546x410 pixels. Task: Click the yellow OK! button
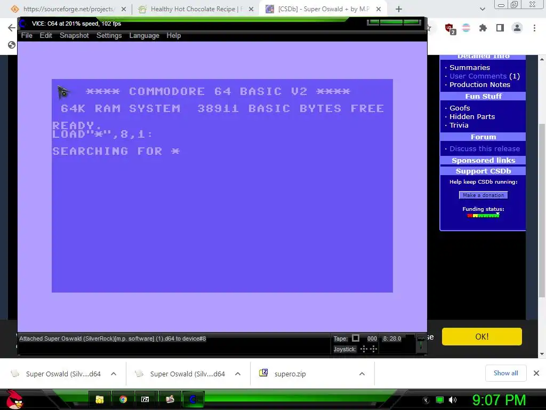click(481, 336)
